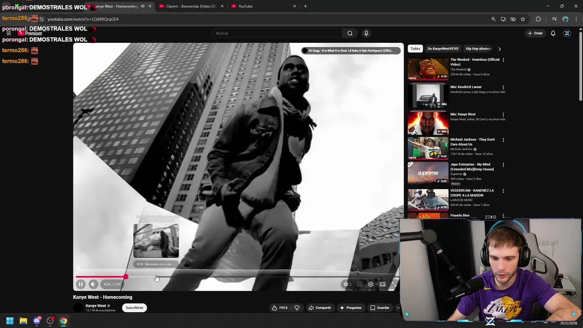Screen dimensions: 583x328
Task: Pause the Homecoming video
Action: [x=80, y=284]
